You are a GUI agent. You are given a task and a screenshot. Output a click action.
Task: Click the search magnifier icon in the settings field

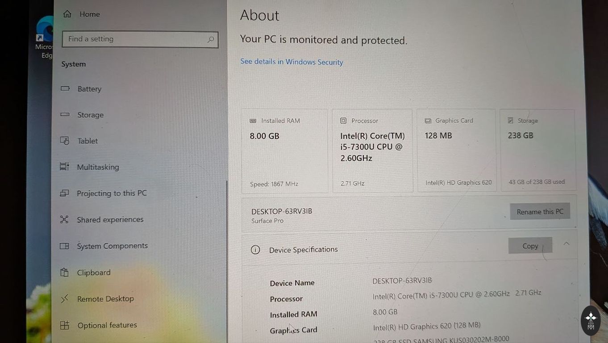[x=210, y=39]
